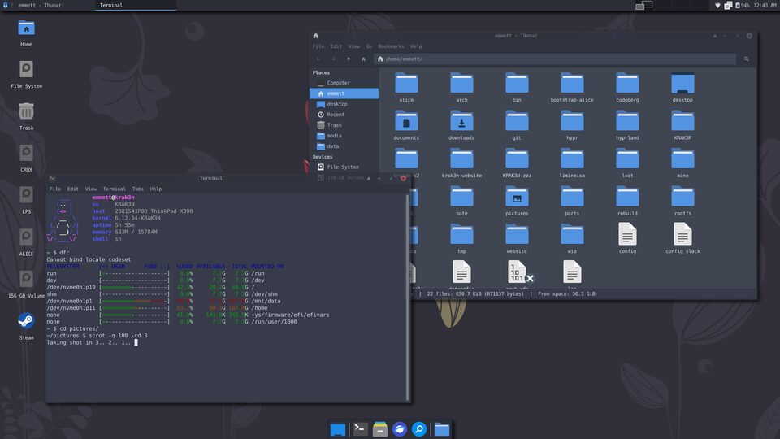This screenshot has width=780, height=439.
Task: Click Thunar's toolbar home button
Action: point(363,59)
